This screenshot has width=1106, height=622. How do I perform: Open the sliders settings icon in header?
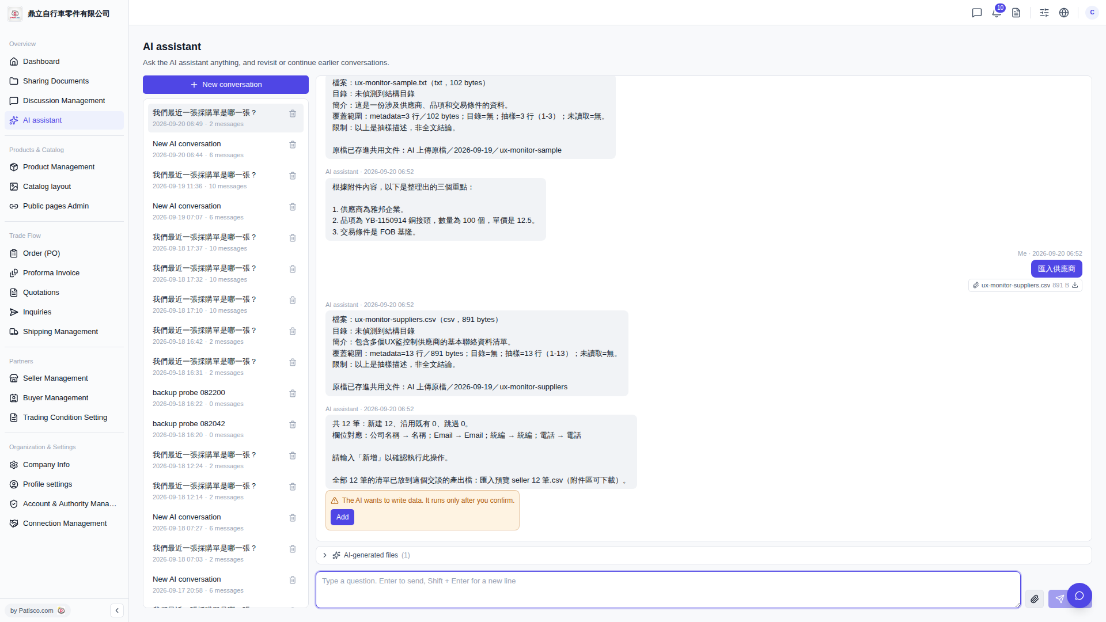click(1044, 13)
